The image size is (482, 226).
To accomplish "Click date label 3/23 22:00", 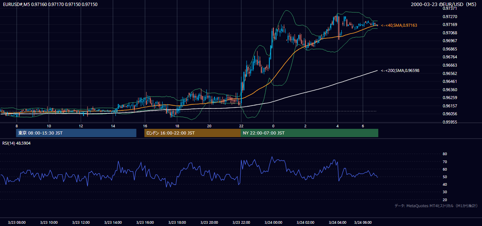I will pyautogui.click(x=241, y=223).
